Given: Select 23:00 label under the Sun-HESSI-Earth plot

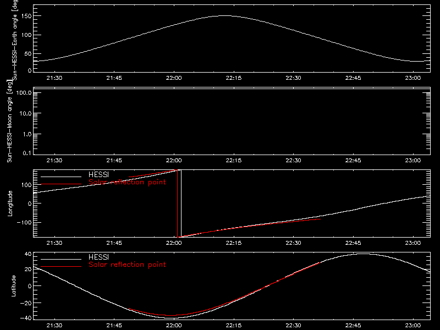Looking at the screenshot, I should 413,78.
